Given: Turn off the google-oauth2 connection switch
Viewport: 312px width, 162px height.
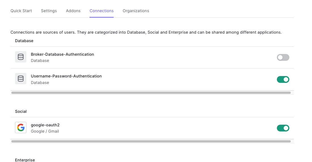Looking at the screenshot, I should point(283,128).
